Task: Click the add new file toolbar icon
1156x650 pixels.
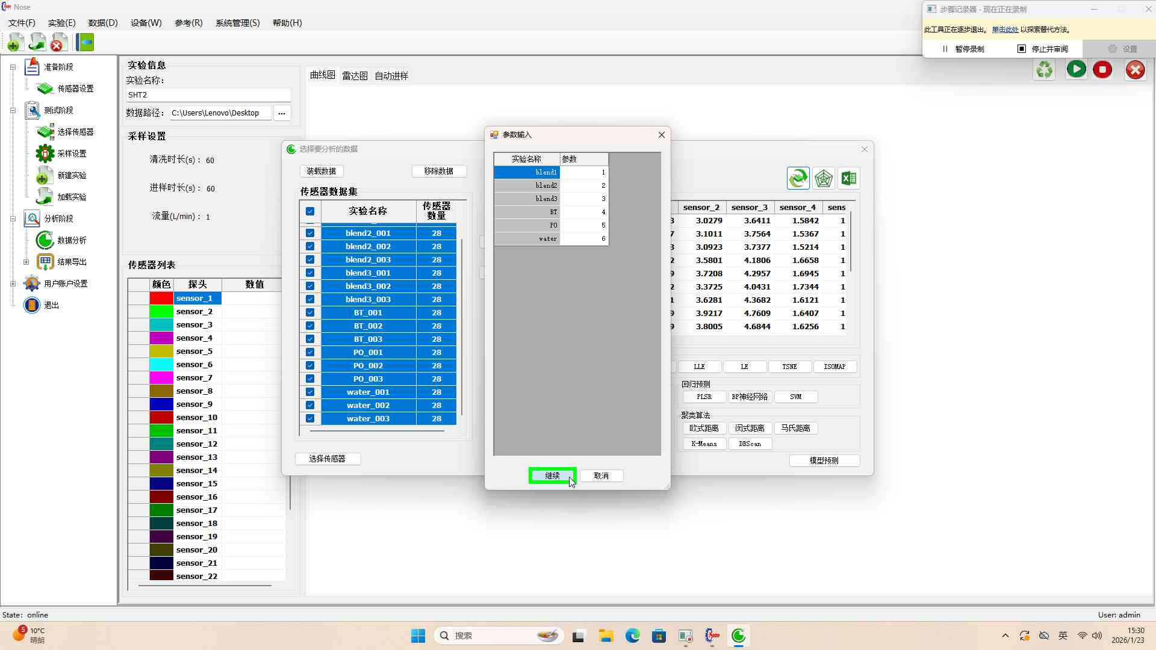Action: [15, 43]
